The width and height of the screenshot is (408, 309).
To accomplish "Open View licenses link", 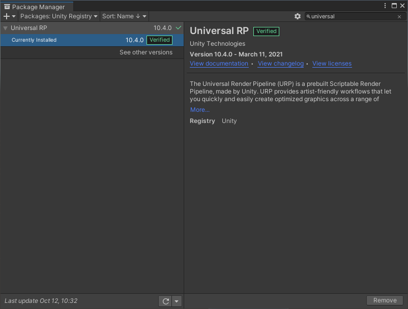I will (x=332, y=64).
